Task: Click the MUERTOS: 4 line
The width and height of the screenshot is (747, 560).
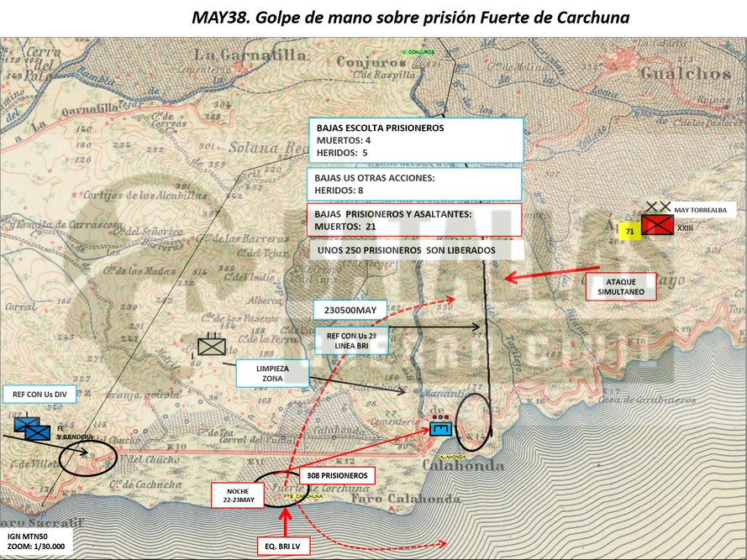Action: pos(344,140)
